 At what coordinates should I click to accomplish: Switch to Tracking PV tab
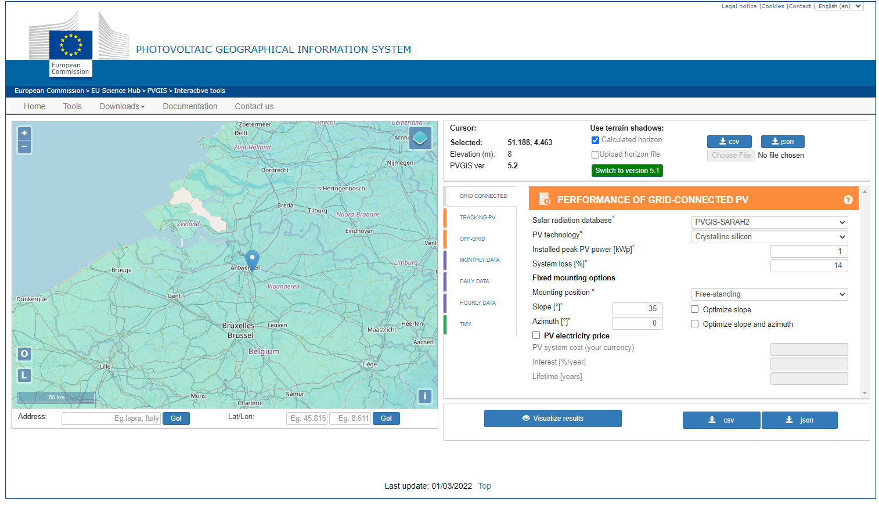[x=477, y=218]
